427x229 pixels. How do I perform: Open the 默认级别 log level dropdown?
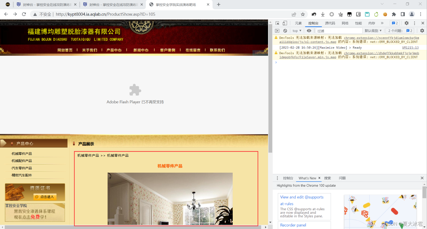click(x=373, y=31)
